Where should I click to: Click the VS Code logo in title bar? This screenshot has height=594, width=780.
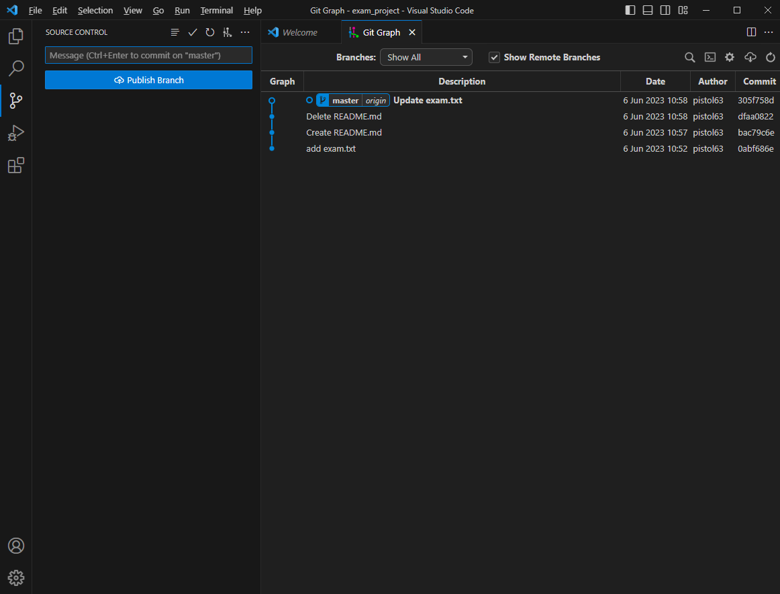point(13,10)
